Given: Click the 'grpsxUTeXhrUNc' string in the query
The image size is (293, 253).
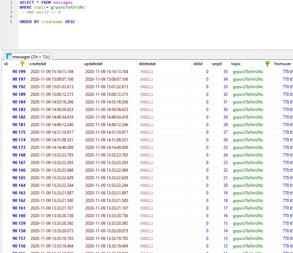Looking at the screenshot, I should (69, 7).
